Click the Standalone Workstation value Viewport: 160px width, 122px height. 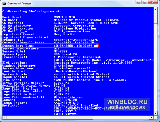[x=75, y=29]
